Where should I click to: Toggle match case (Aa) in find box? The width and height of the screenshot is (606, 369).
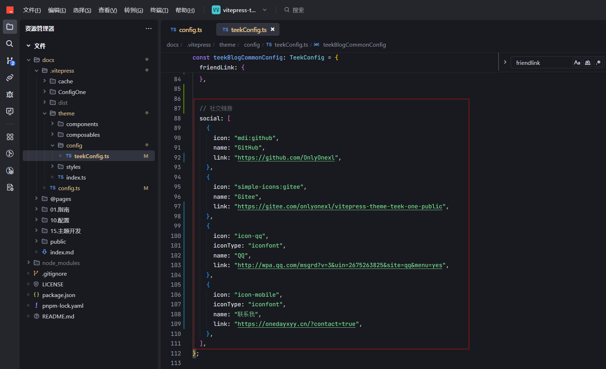click(x=577, y=63)
